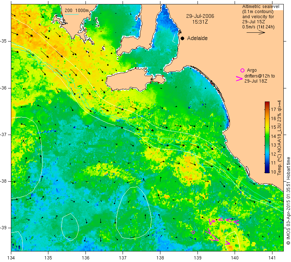Click the Adelaide city marker dot
Image resolution: width=291 pixels, height=262 pixels.
tap(183, 38)
